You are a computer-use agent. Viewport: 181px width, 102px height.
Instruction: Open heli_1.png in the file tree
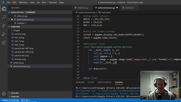(40, 41)
